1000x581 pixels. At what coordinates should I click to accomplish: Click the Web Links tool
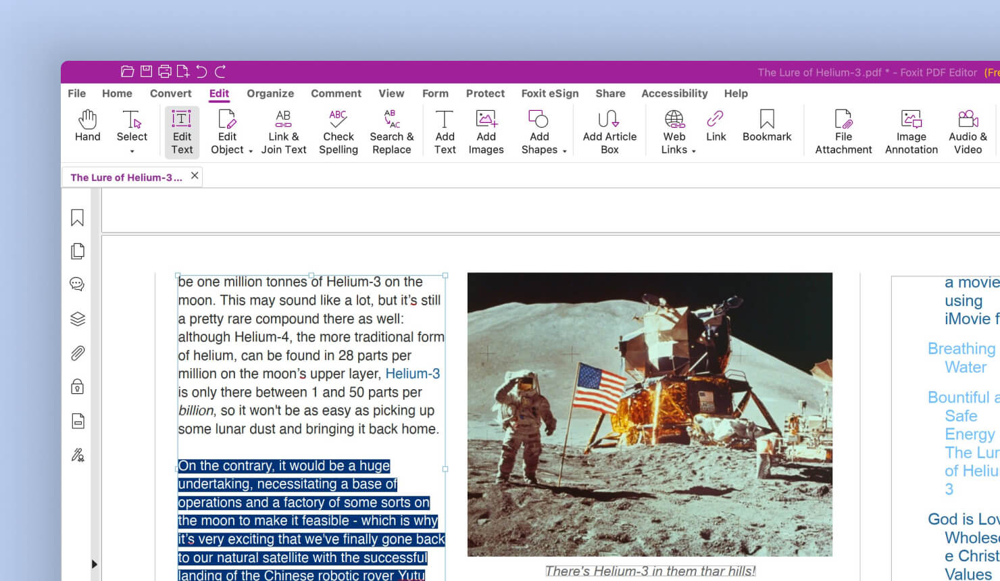(x=674, y=132)
